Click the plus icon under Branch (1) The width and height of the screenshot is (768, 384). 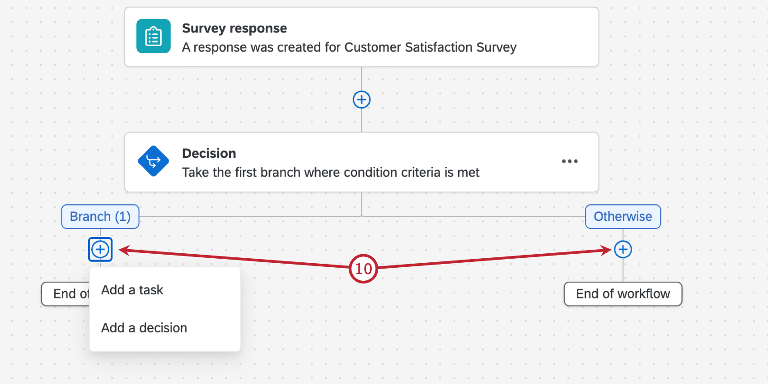100,249
